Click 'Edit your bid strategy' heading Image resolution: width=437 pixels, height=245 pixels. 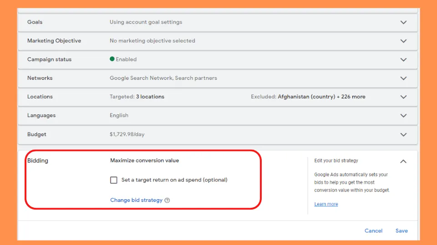tap(336, 161)
